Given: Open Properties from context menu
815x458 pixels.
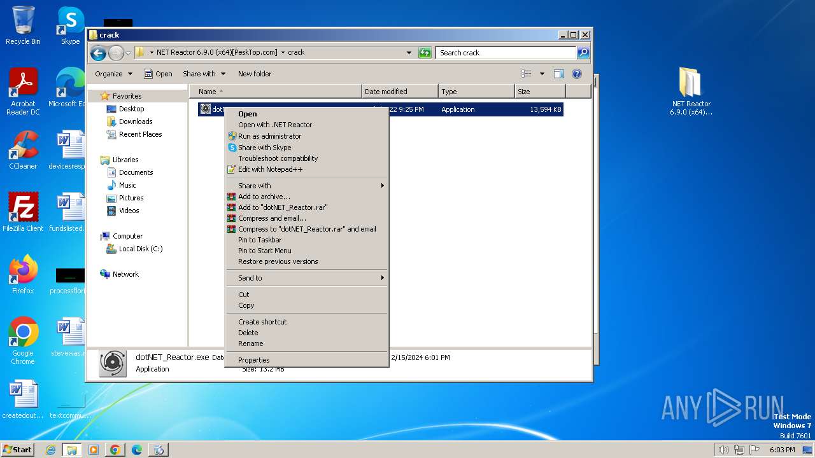Looking at the screenshot, I should (307, 360).
